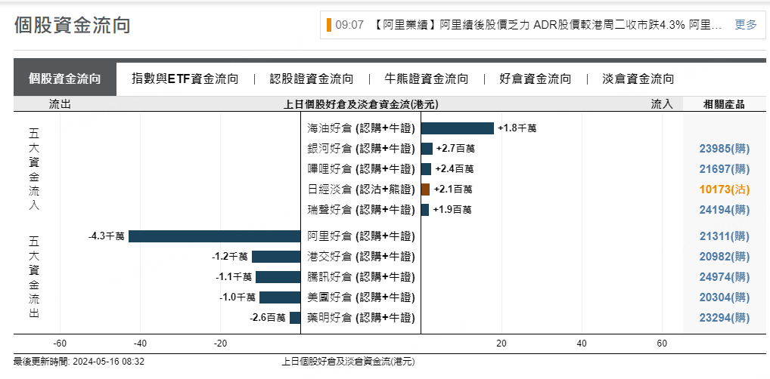Click value -2.6百萬
The height and width of the screenshot is (379, 770).
point(268,318)
